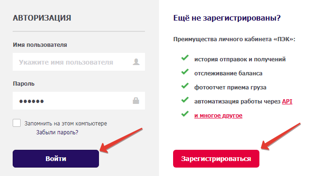Click the green checkmark beside «и многое другое»
The height and width of the screenshot is (176, 311).
click(x=185, y=114)
